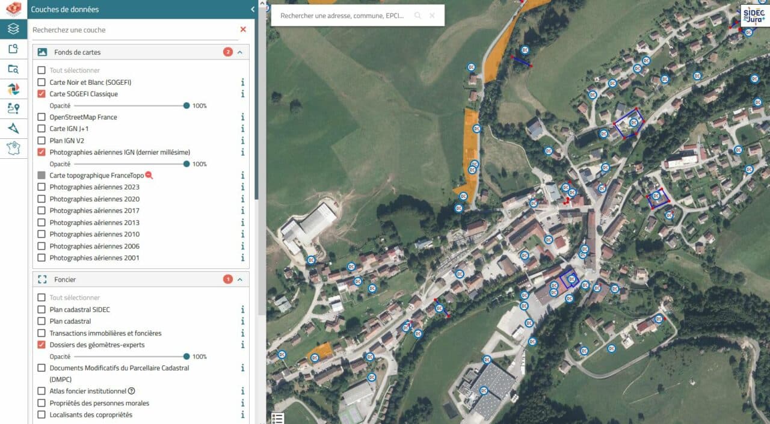The image size is (770, 424).
Task: Click the photo comparison sidebar icon
Action: [13, 88]
